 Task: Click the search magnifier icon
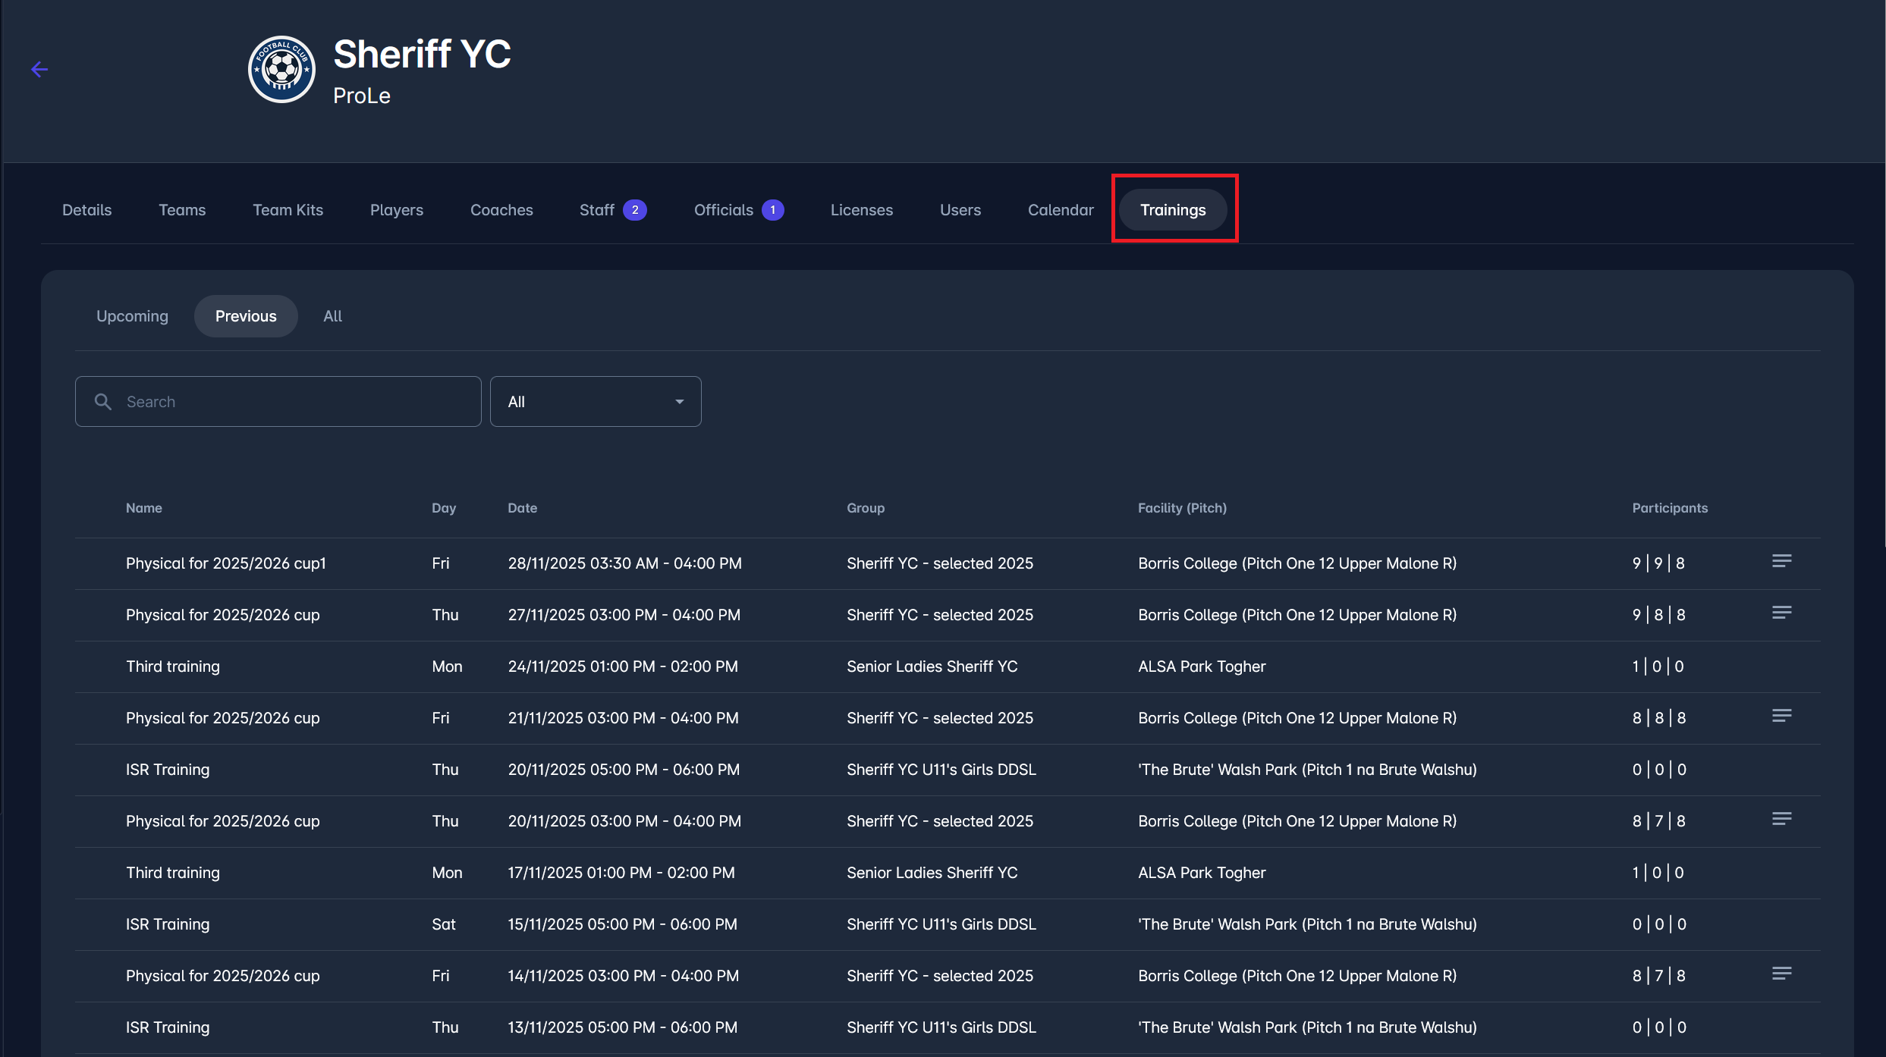click(103, 402)
